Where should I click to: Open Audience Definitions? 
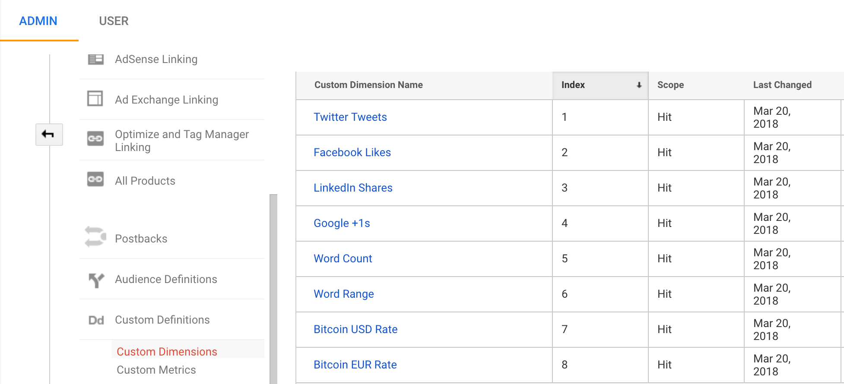tap(166, 279)
